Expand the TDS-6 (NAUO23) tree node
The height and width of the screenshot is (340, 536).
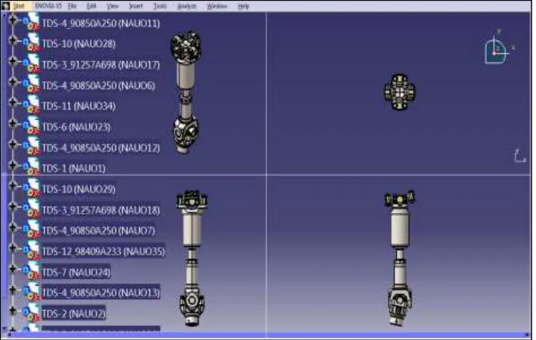tap(13, 123)
